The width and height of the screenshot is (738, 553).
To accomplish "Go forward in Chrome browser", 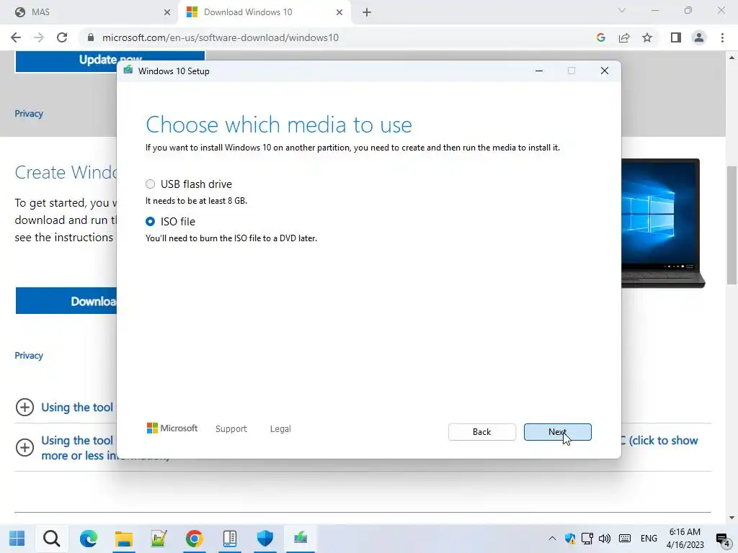I will [39, 37].
